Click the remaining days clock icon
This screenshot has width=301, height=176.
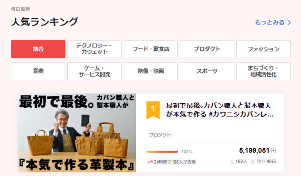253,162
